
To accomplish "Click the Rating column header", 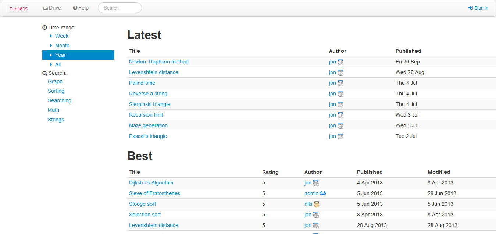I will coord(270,172).
